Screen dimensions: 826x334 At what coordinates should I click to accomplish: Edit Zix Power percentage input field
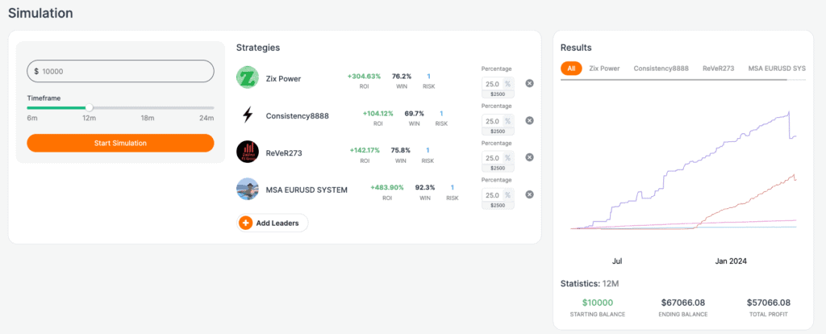pyautogui.click(x=491, y=83)
